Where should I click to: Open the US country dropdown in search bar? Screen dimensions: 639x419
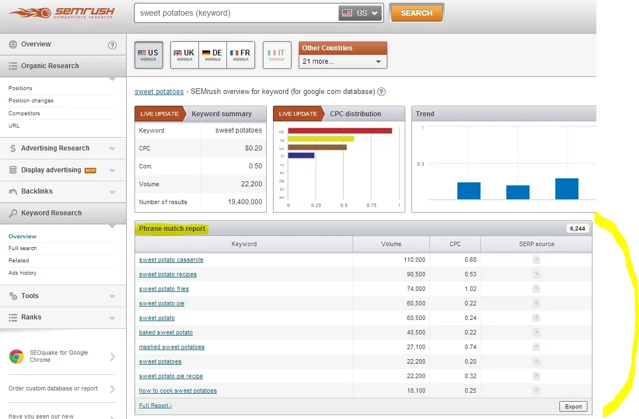pyautogui.click(x=360, y=13)
